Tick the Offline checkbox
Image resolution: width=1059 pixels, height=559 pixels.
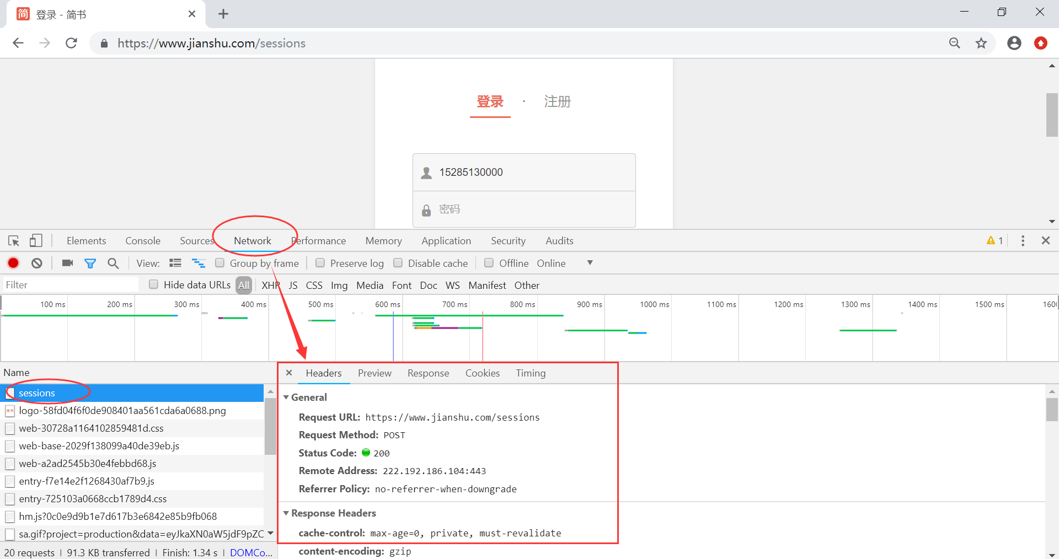[x=489, y=263]
